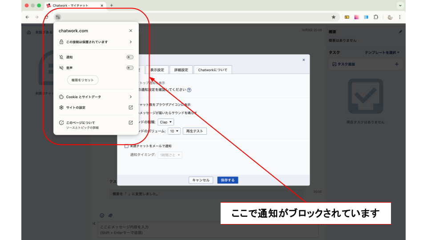The height and width of the screenshot is (240, 427).
Task: Open the sound volume dropdown showing 10
Action: click(x=174, y=131)
